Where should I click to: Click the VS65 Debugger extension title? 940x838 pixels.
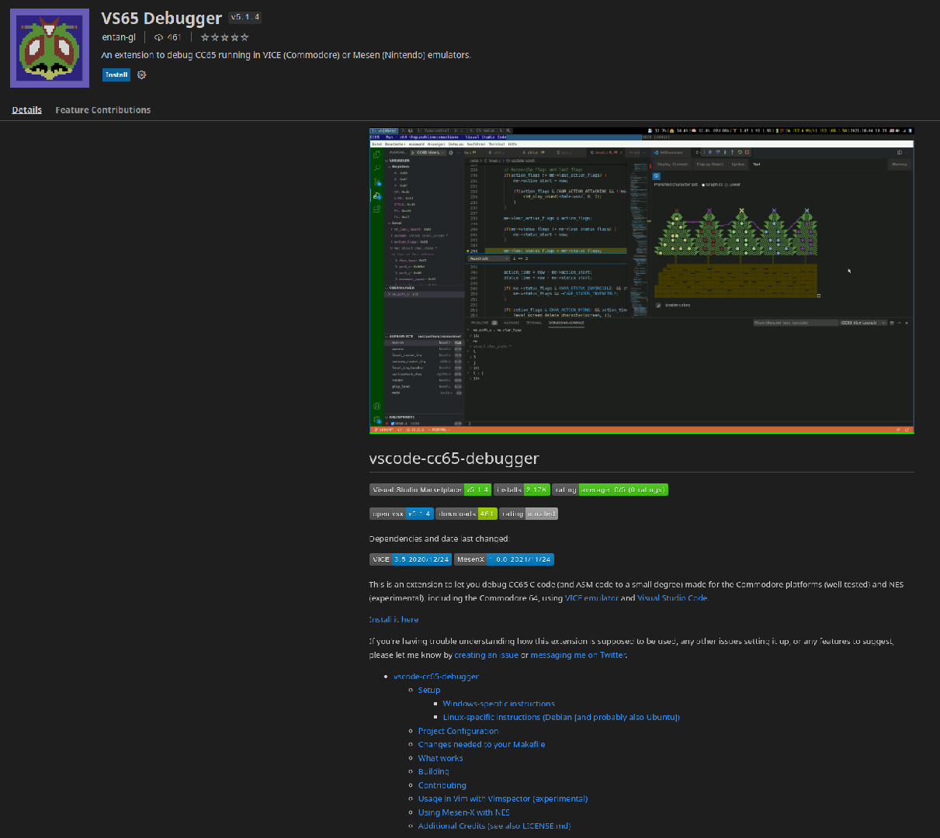[161, 18]
